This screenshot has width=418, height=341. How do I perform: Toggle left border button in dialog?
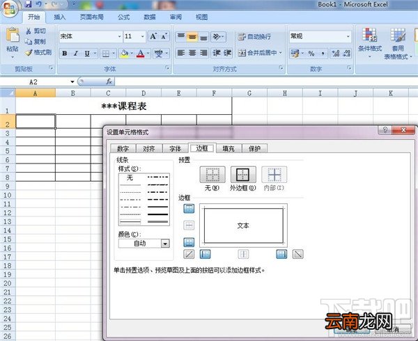point(205,254)
